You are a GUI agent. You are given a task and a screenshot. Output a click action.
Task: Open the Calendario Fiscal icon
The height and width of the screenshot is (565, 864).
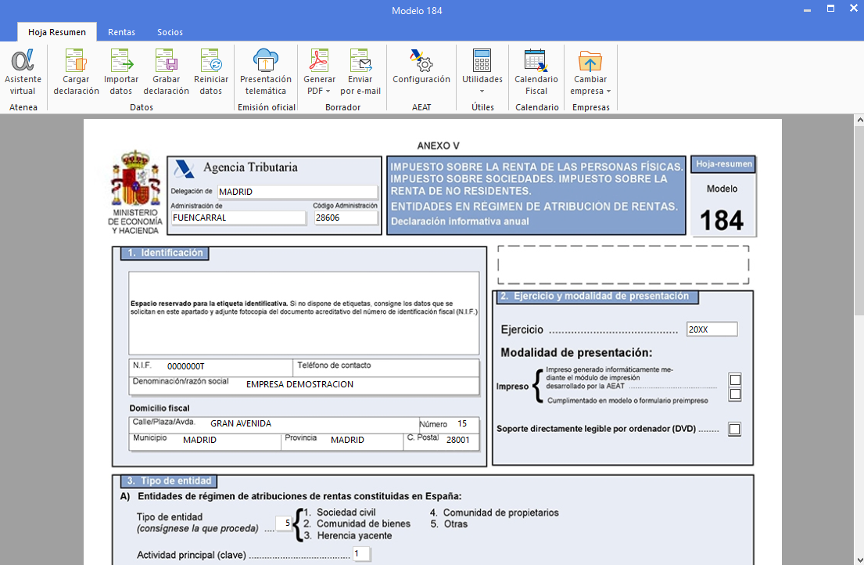point(536,61)
